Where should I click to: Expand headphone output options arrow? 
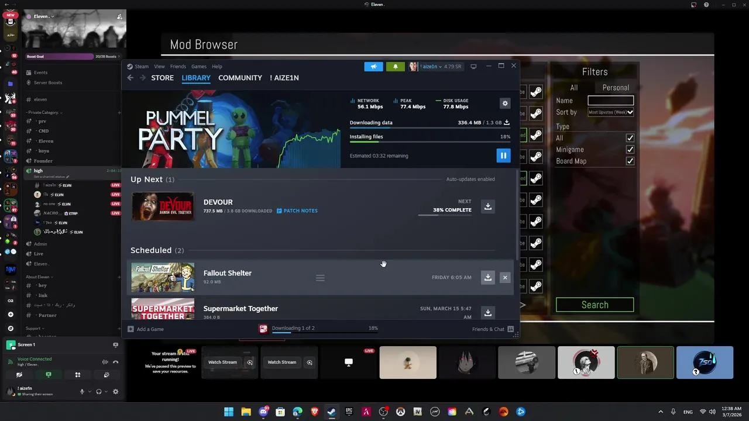[106, 392]
